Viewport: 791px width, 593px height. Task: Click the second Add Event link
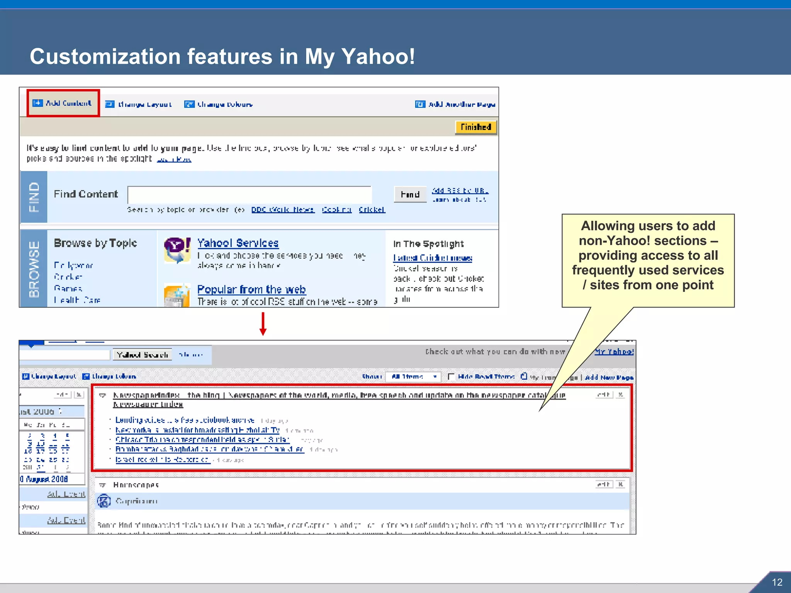[66, 520]
